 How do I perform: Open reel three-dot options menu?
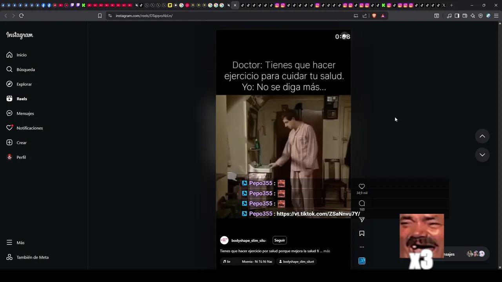[362, 247]
